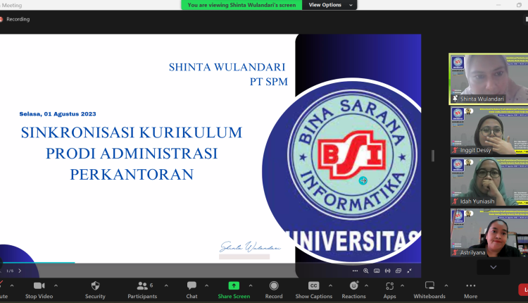The width and height of the screenshot is (528, 303).
Task: Click the 1/5 slide counter
Action: [x=10, y=271]
